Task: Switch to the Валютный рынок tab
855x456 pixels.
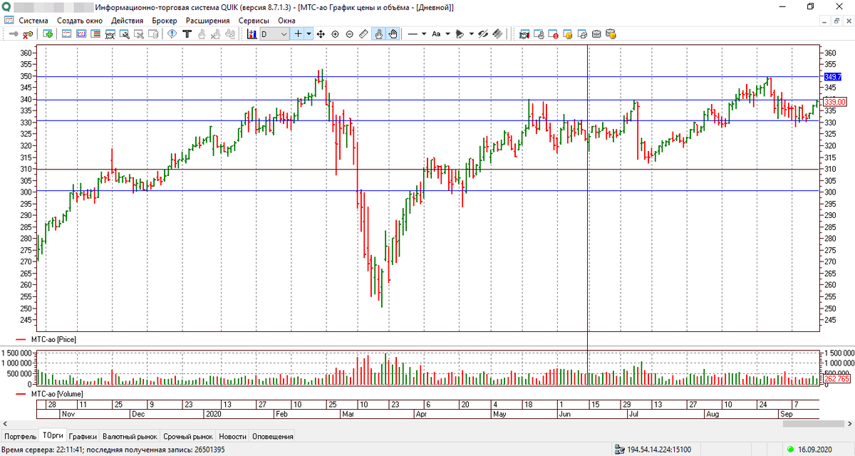Action: point(130,436)
